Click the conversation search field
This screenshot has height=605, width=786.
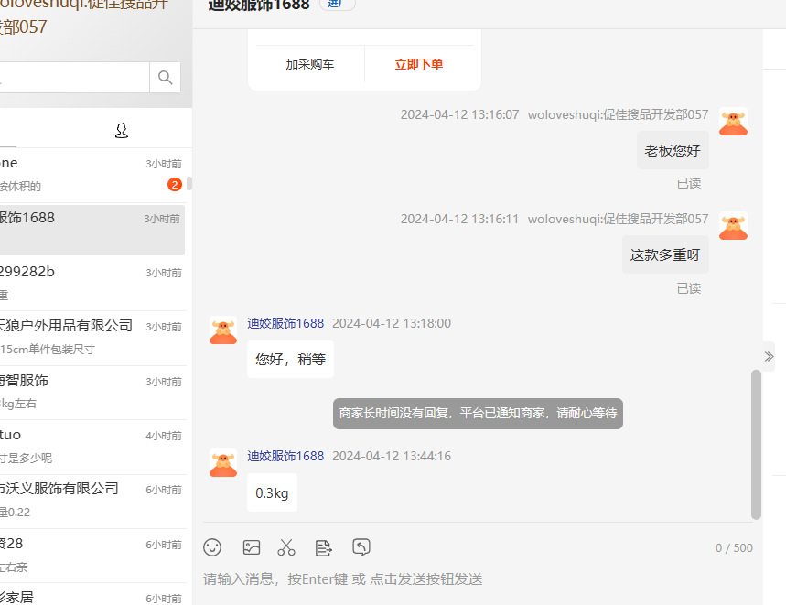pos(73,78)
